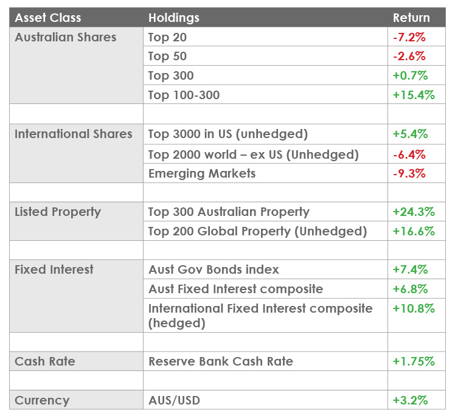Image resolution: width=455 pixels, height=413 pixels.
Task: Click the Holdings column header
Action: [x=174, y=18]
